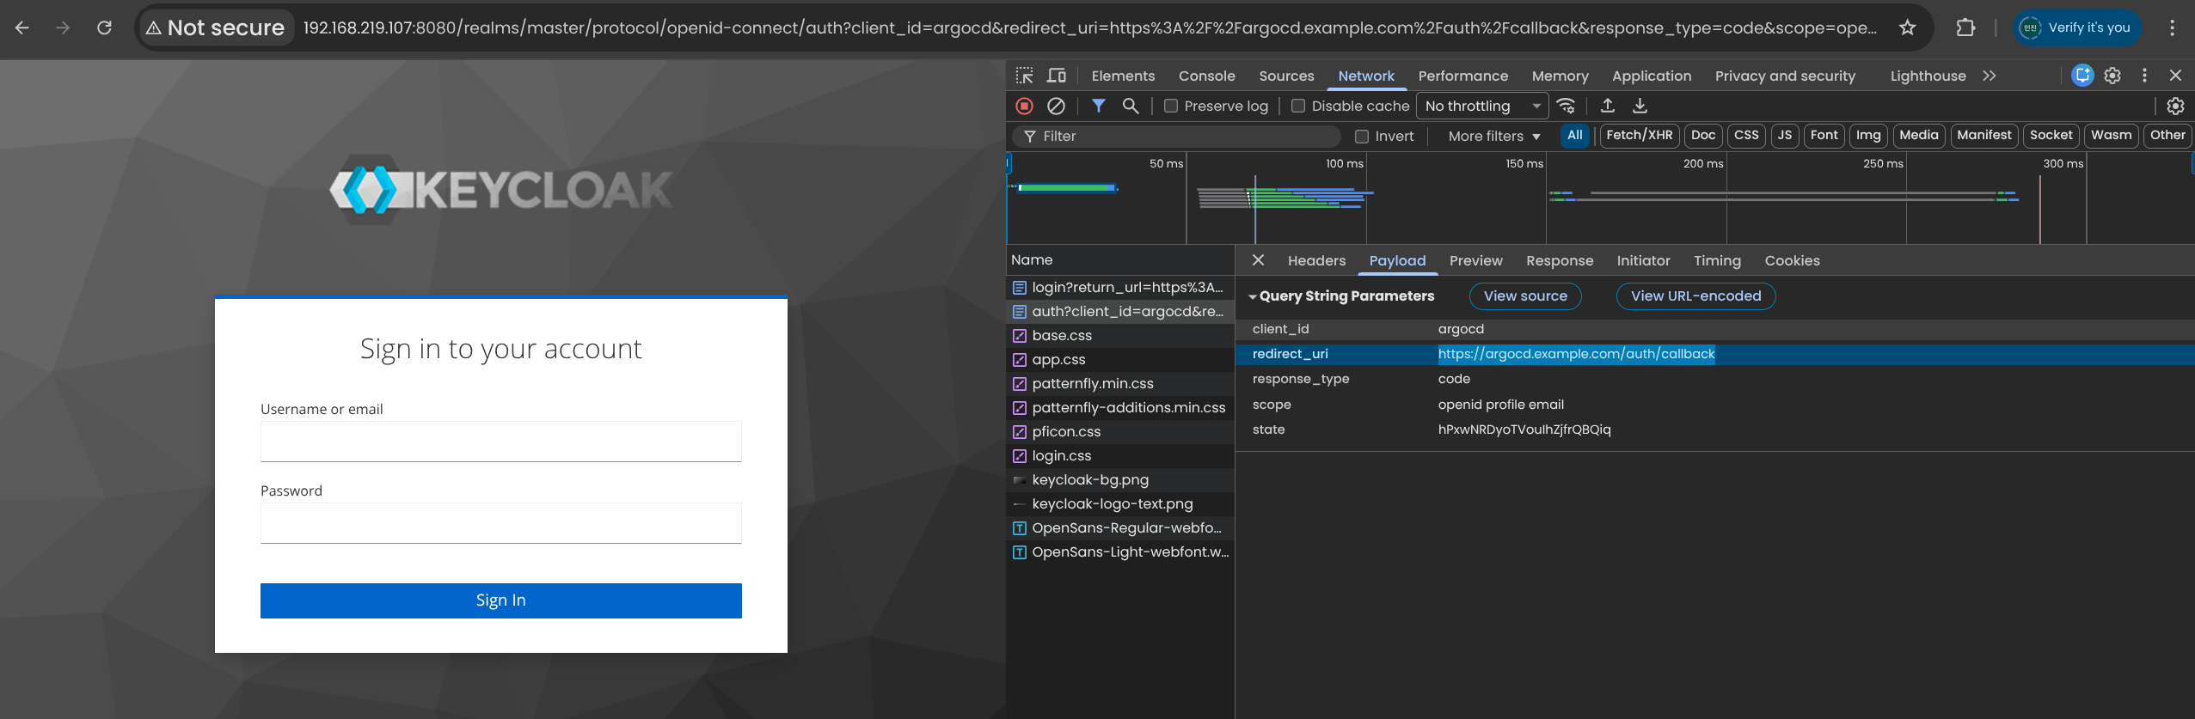Click the browser forward arrow
Screen dimensions: 2195x719
tap(63, 27)
